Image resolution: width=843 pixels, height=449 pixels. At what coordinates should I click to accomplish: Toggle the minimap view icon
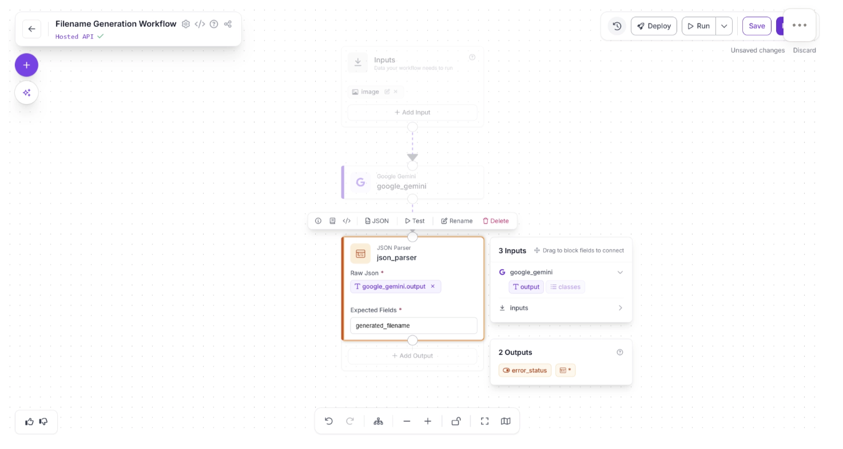tap(506, 422)
